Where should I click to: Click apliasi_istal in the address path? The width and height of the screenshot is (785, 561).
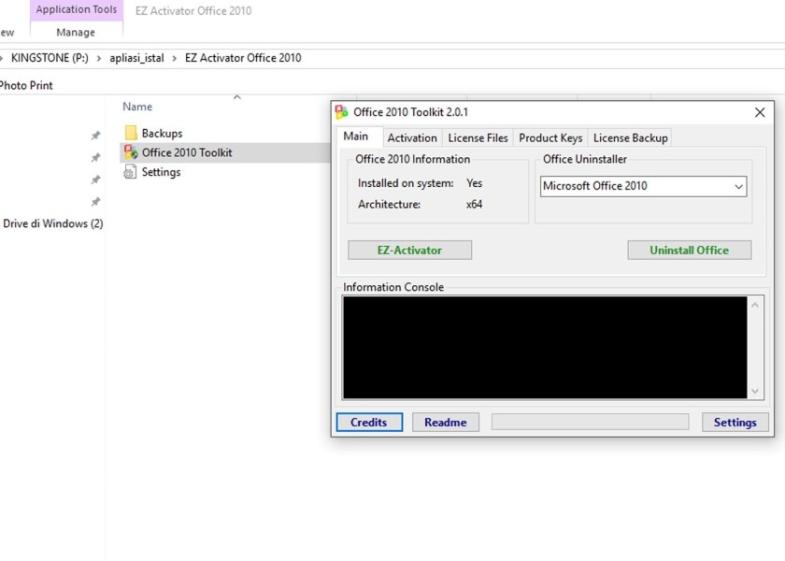pos(136,58)
